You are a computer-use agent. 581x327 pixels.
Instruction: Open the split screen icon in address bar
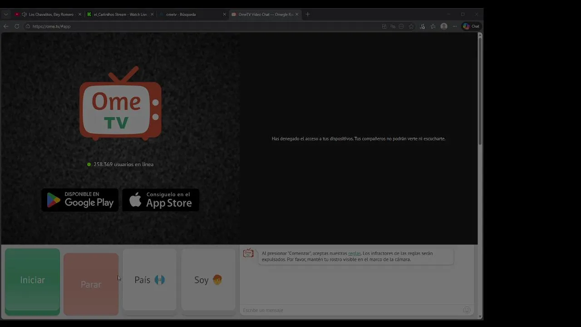(384, 26)
